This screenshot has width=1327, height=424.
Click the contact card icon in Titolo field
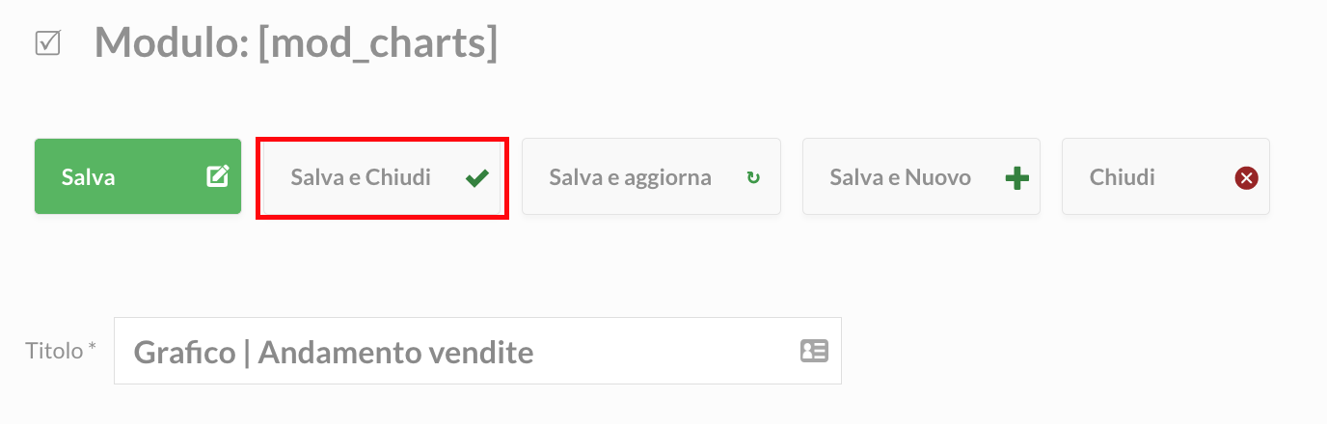(x=814, y=351)
